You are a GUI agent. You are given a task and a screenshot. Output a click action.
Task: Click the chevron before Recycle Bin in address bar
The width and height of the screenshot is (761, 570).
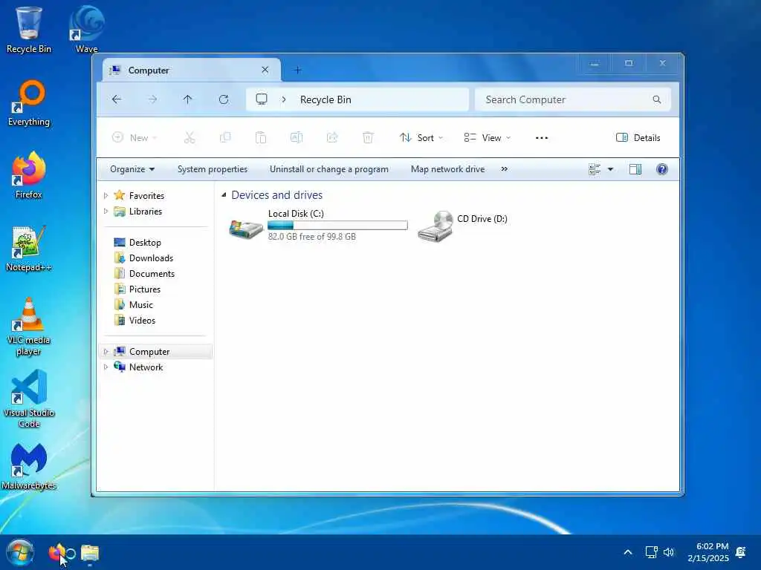tap(284, 99)
